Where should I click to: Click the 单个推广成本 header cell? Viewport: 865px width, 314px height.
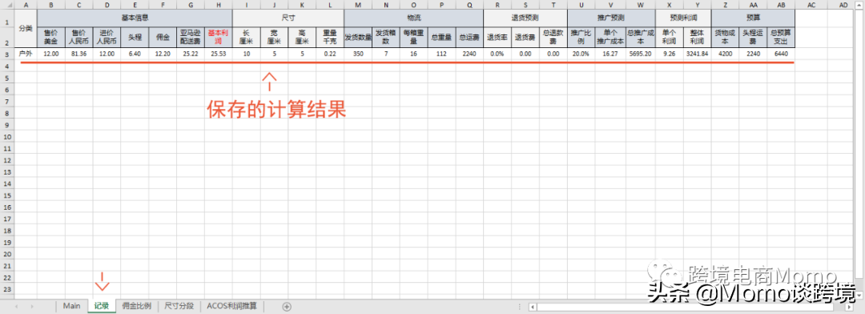click(610, 37)
